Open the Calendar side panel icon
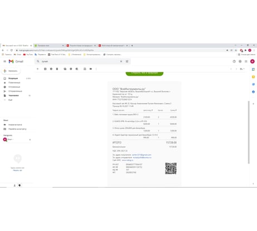This screenshot has height=231, width=257. [x=253, y=70]
